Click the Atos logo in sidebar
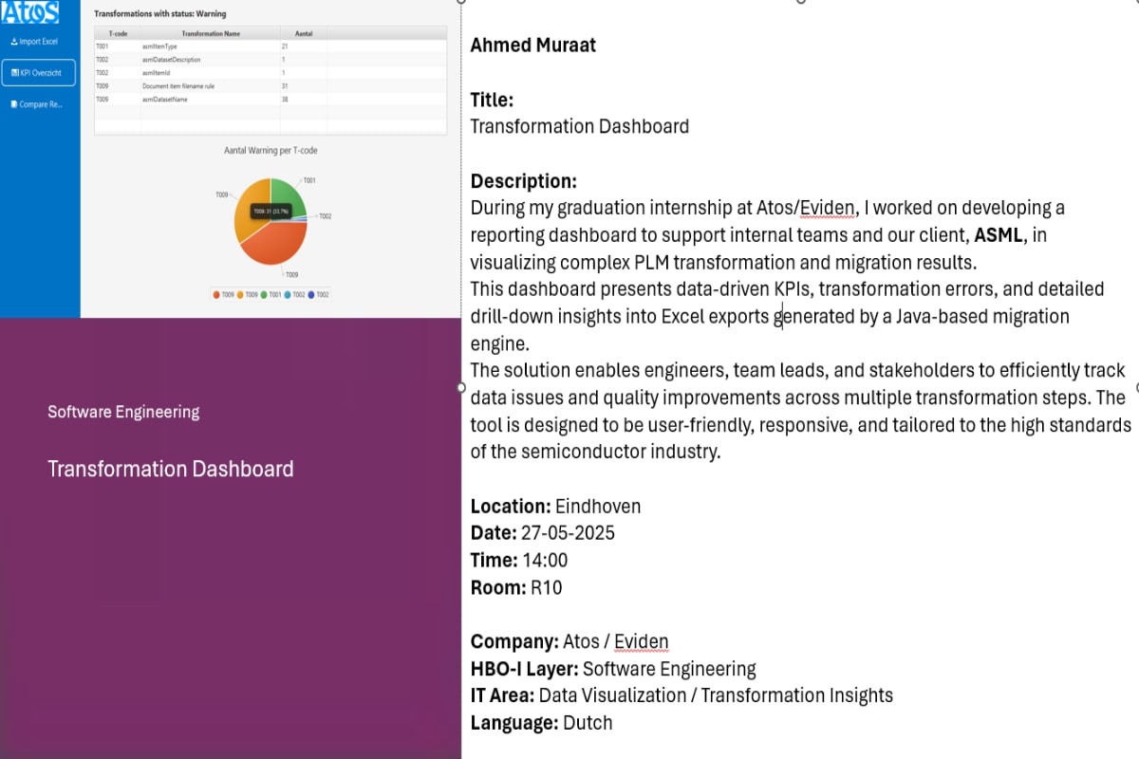 30,11
